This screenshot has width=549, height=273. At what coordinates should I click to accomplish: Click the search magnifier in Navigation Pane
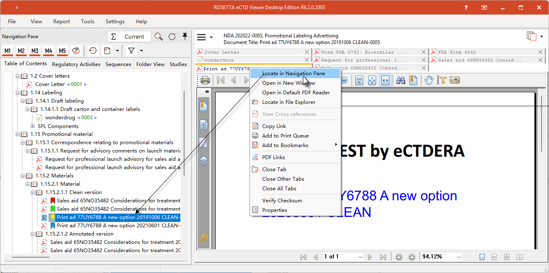[159, 37]
